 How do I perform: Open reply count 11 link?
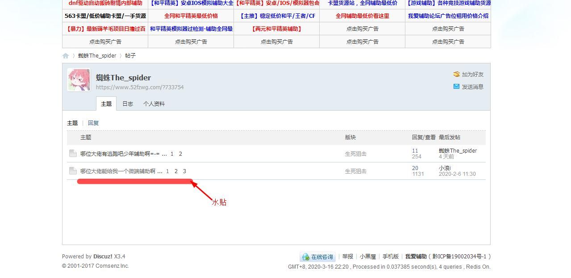[415, 151]
